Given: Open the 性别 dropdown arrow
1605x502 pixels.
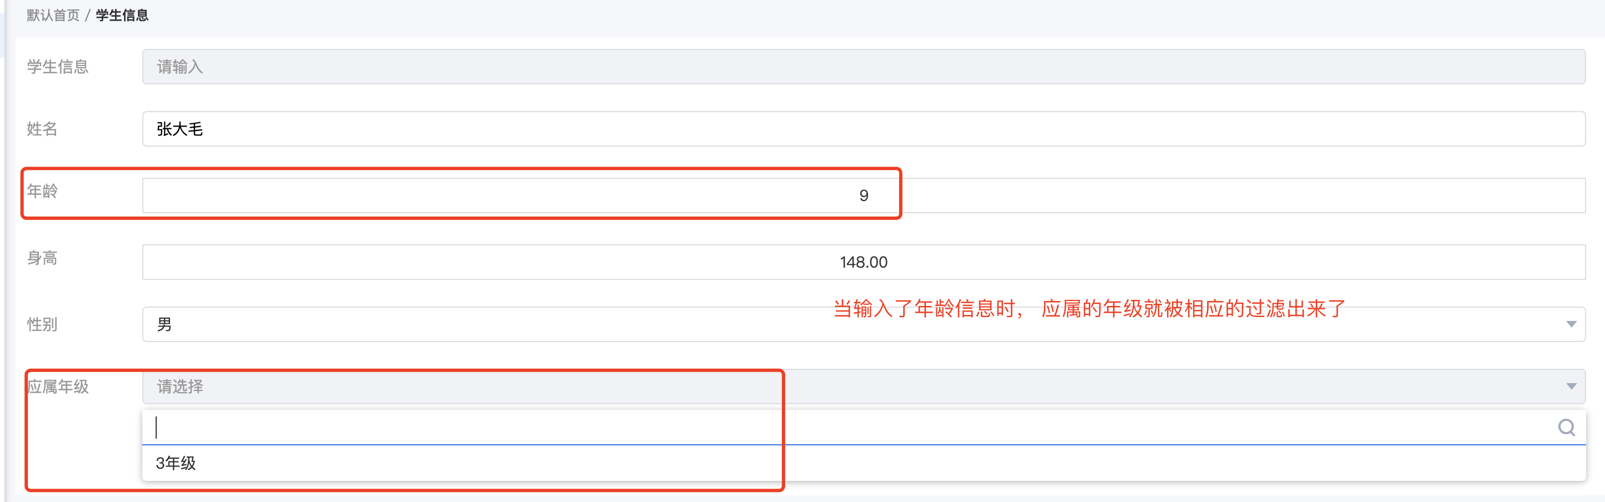Looking at the screenshot, I should (x=1571, y=324).
